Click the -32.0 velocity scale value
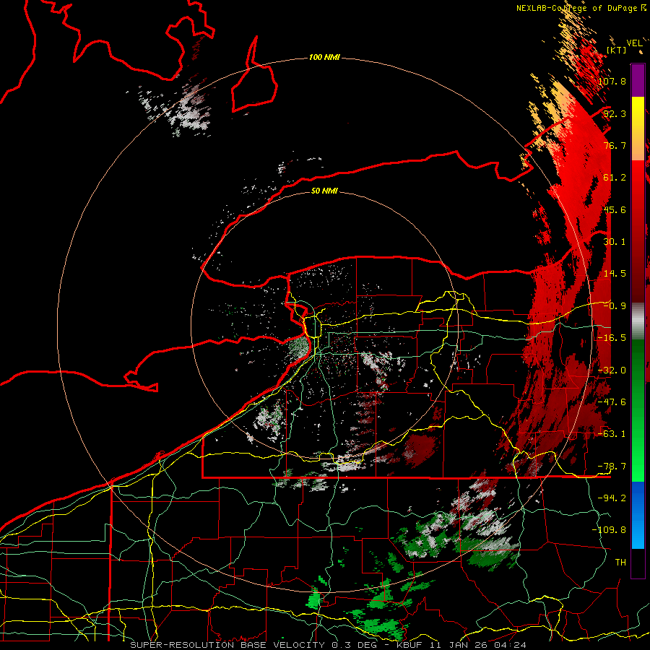650x650 pixels. pyautogui.click(x=612, y=370)
